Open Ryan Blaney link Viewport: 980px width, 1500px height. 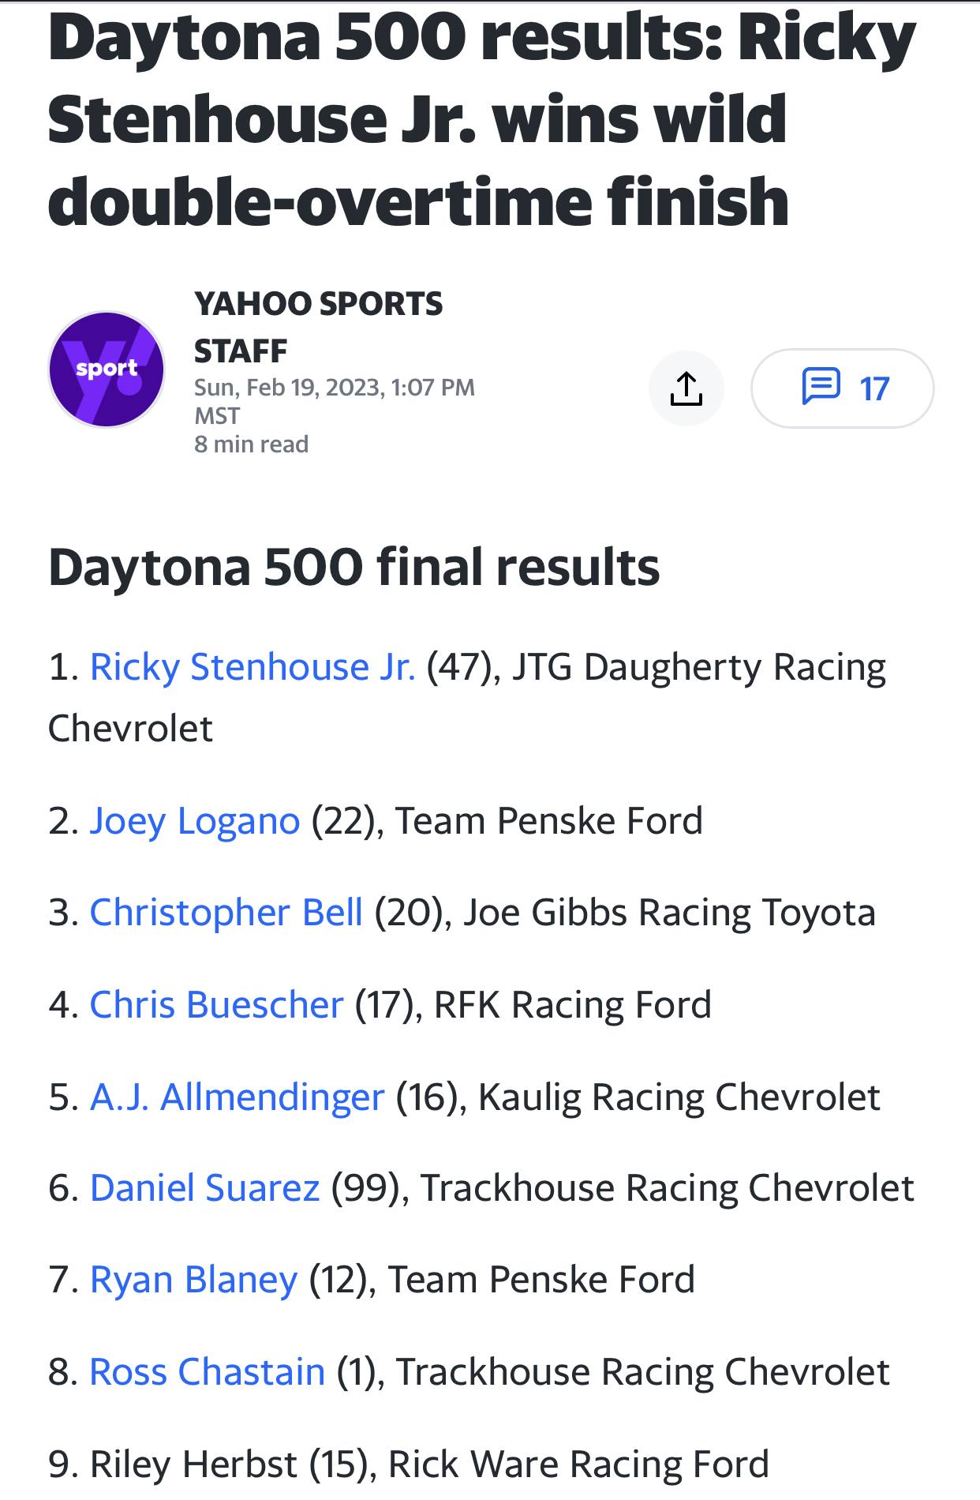coord(194,1280)
